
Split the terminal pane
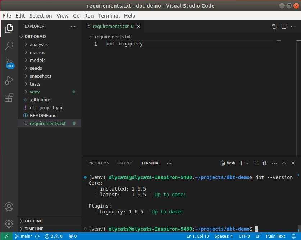(x=256, y=163)
